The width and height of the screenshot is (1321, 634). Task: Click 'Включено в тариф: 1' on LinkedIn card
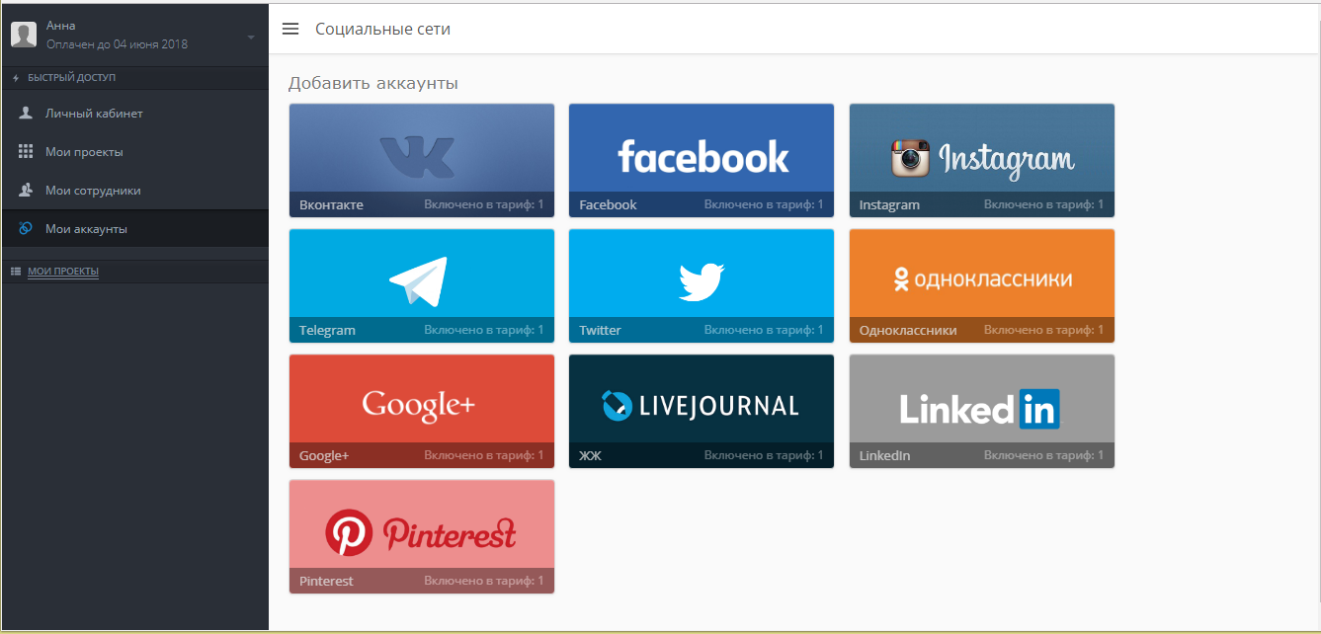point(1043,455)
